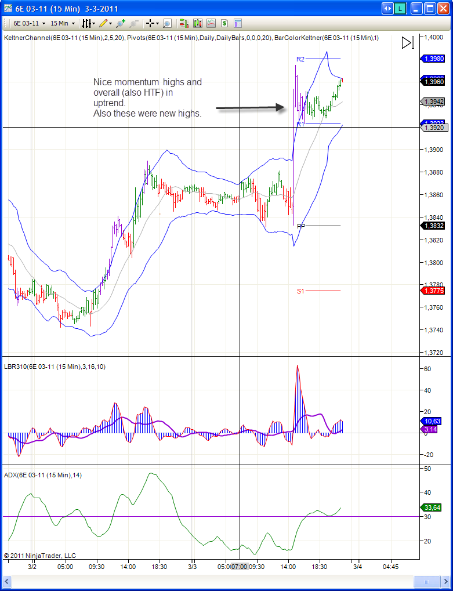
Task: Click the 3/3 date label on time axis
Action: pyautogui.click(x=192, y=567)
